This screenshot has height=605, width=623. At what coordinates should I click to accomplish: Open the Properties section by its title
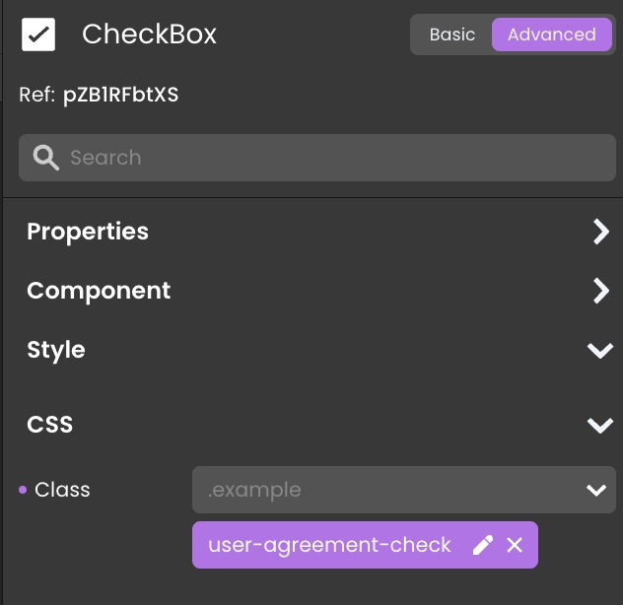coord(88,232)
